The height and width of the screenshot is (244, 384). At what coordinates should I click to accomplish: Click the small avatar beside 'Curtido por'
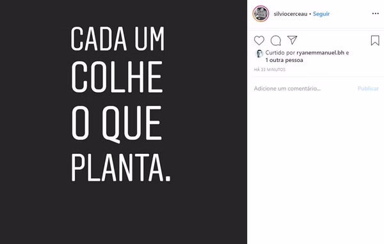click(259, 53)
